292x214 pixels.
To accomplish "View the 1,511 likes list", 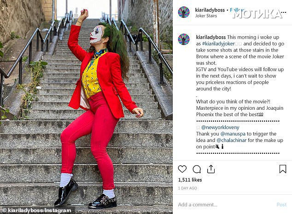I will (190, 180).
